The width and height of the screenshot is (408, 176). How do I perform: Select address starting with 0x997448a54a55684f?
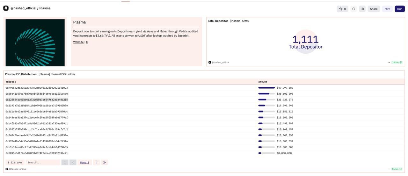tap(37, 141)
